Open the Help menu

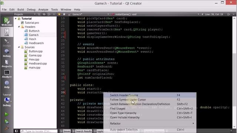[77, 10]
